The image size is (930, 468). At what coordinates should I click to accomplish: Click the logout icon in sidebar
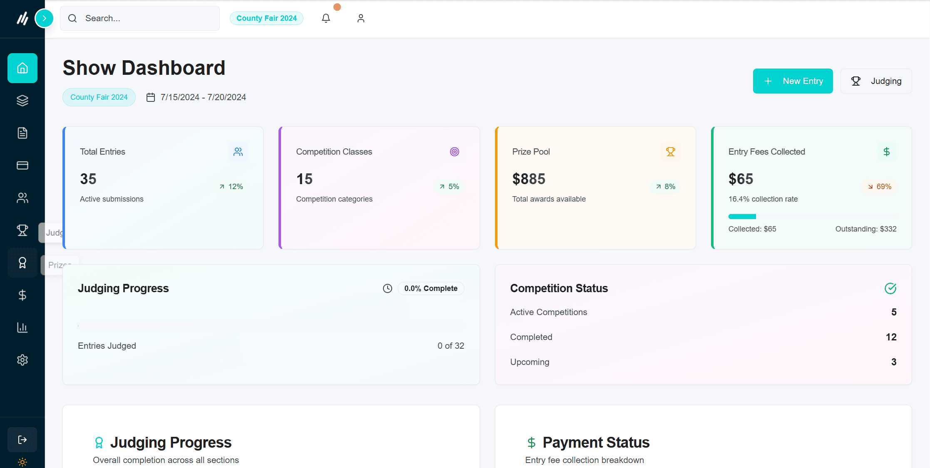[x=22, y=440]
